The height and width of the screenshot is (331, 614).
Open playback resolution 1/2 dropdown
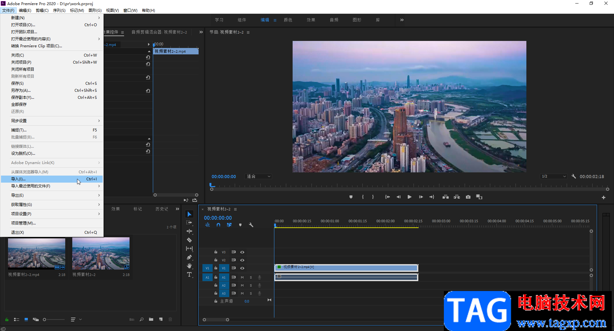pos(554,176)
